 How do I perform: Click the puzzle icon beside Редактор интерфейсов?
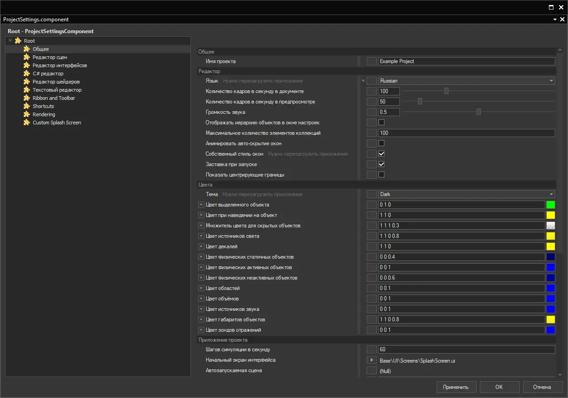27,65
